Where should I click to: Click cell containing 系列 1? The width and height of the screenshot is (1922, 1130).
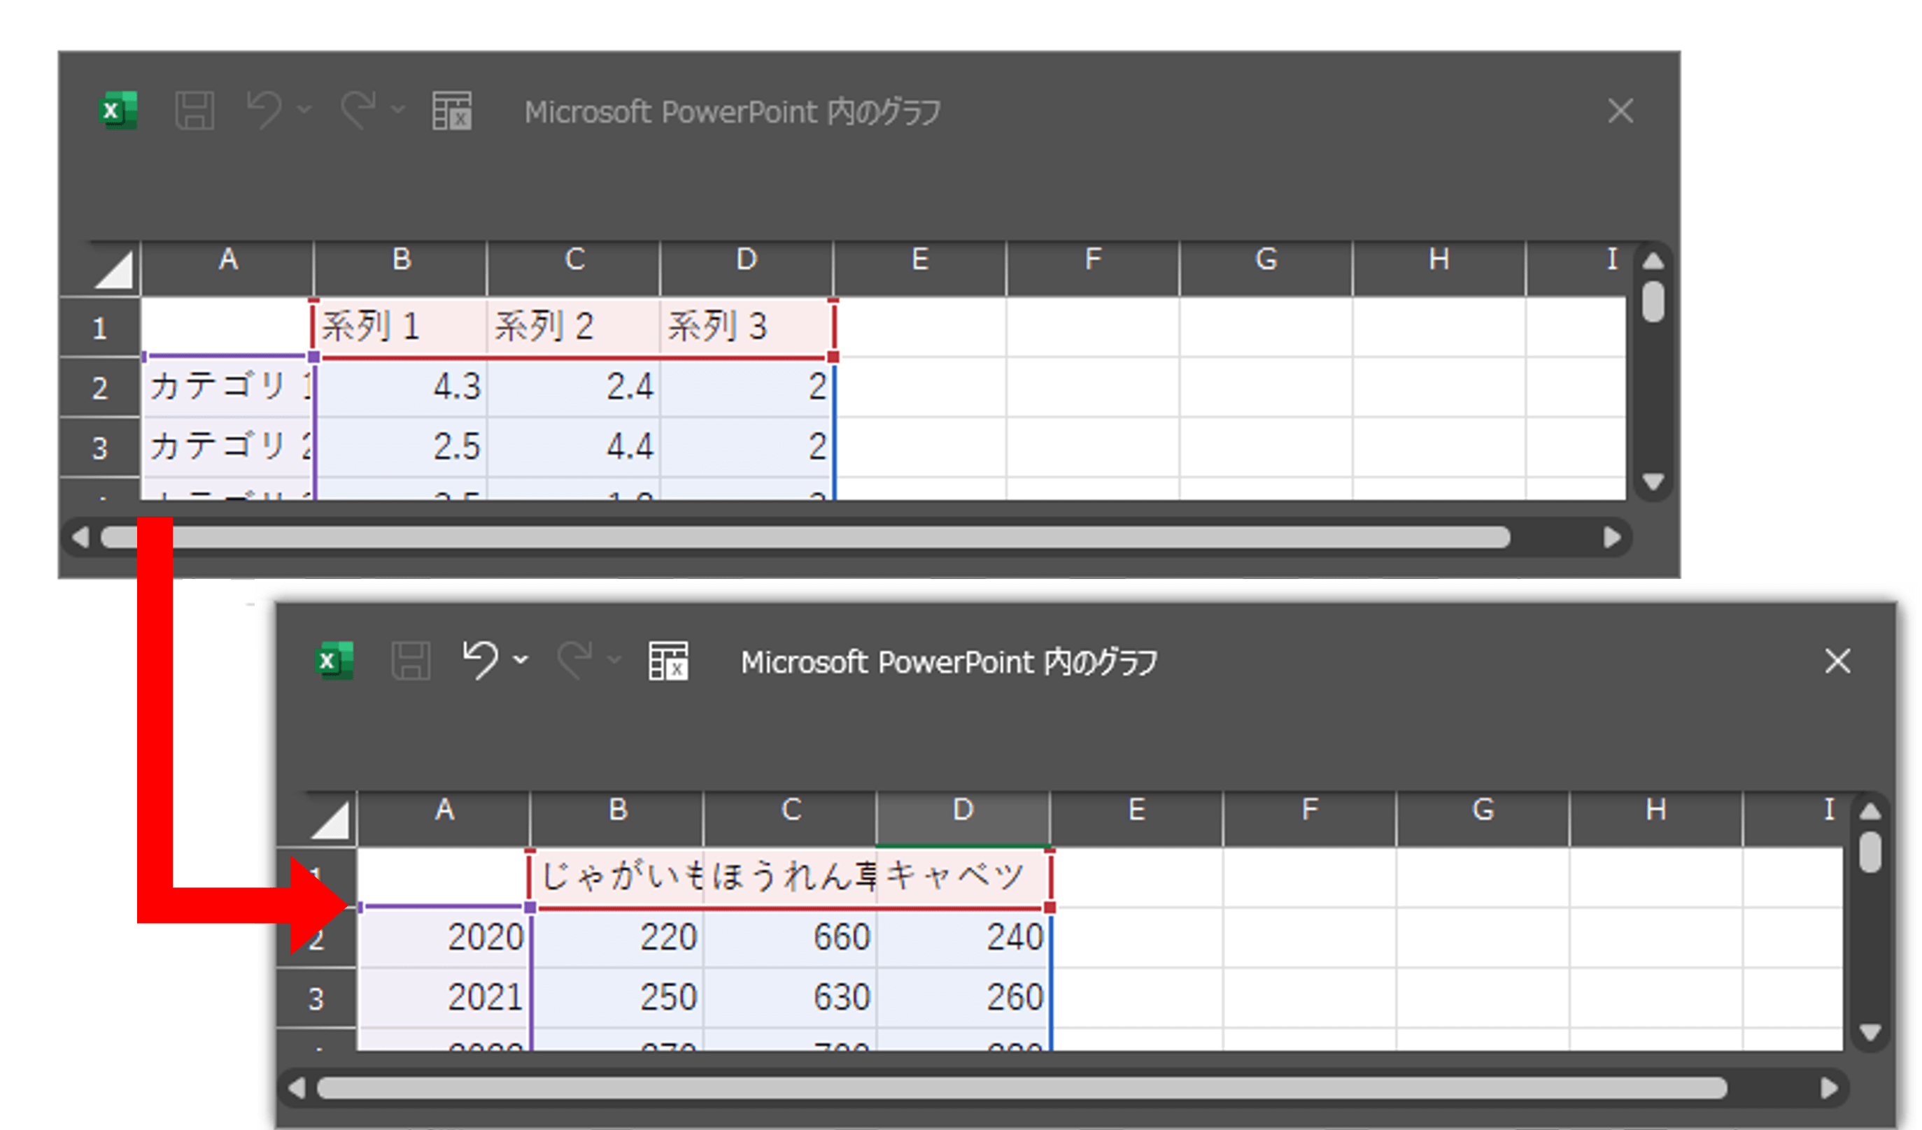400,327
